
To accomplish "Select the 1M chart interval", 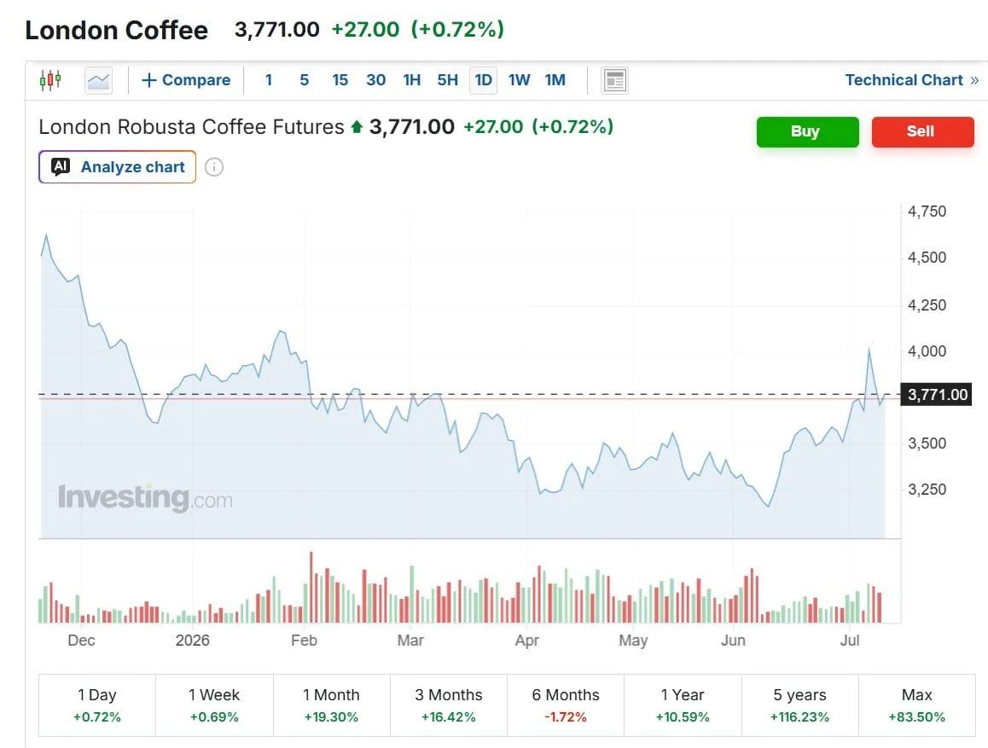I will pyautogui.click(x=555, y=80).
